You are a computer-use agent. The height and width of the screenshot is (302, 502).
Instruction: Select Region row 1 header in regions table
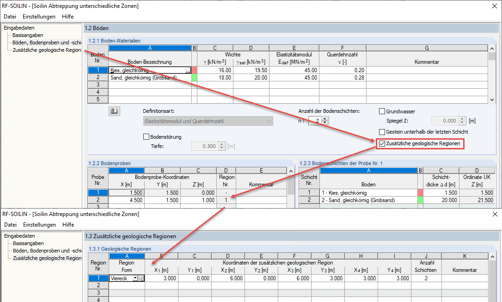(x=98, y=278)
